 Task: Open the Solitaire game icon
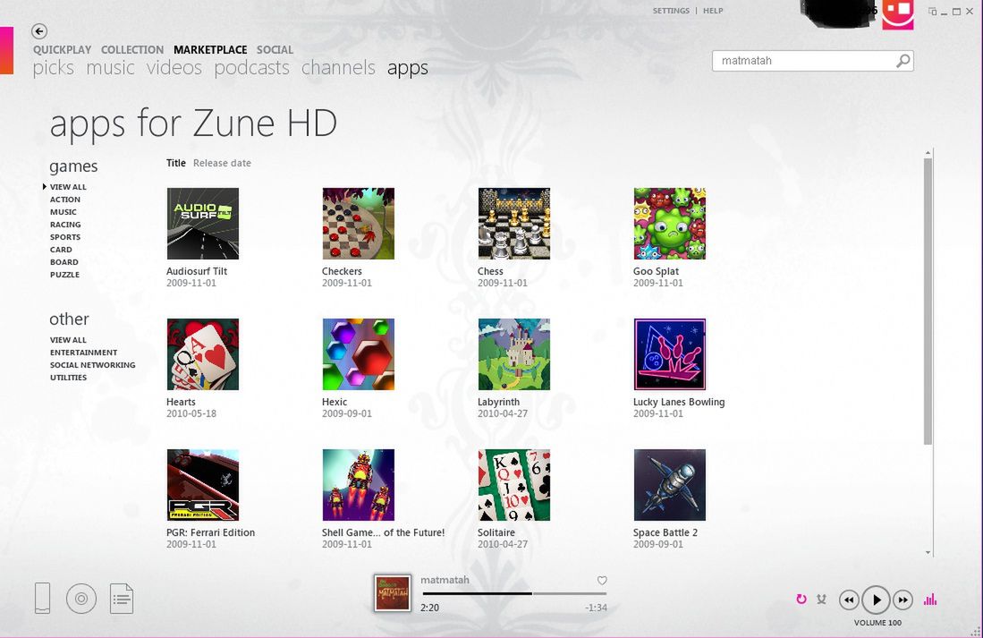click(514, 484)
